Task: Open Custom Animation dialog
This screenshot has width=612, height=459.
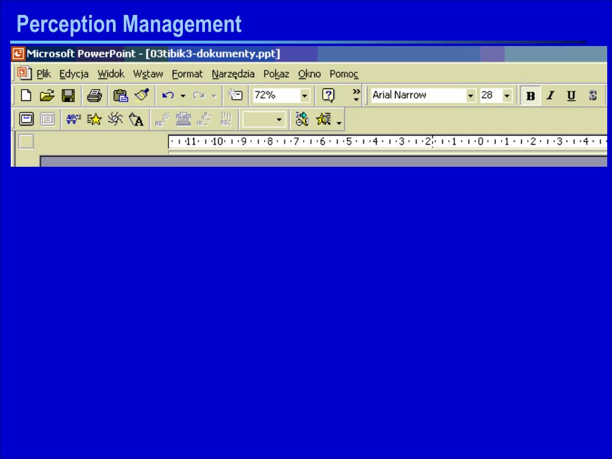Action: pos(302,119)
